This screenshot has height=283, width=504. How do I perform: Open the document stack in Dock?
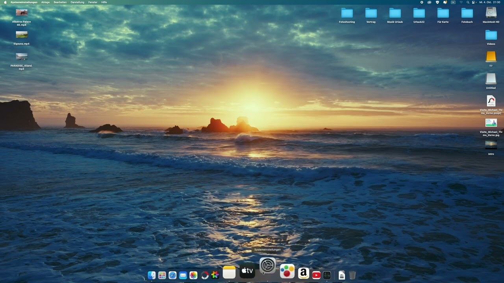click(x=342, y=275)
